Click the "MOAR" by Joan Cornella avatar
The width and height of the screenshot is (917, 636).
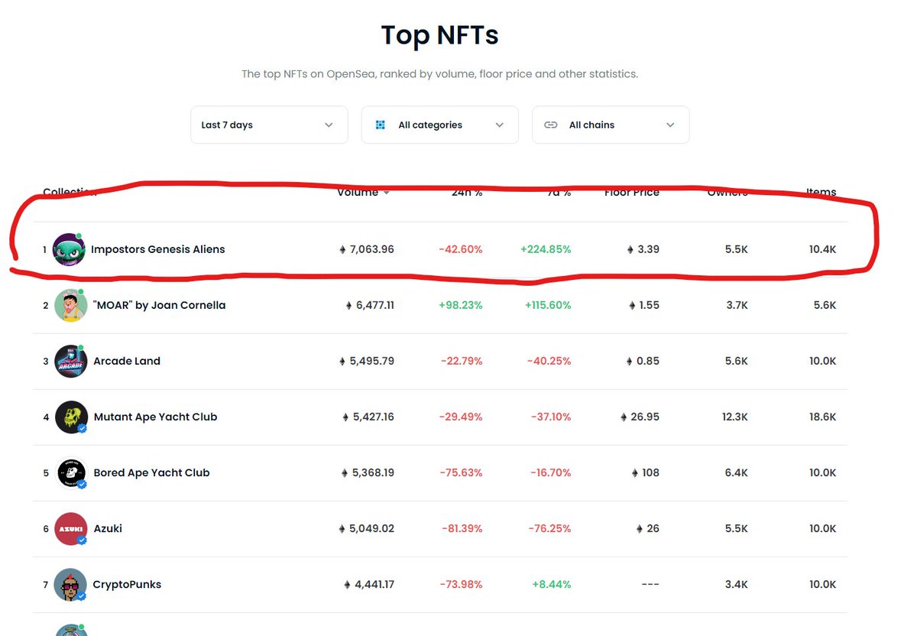pyautogui.click(x=70, y=305)
